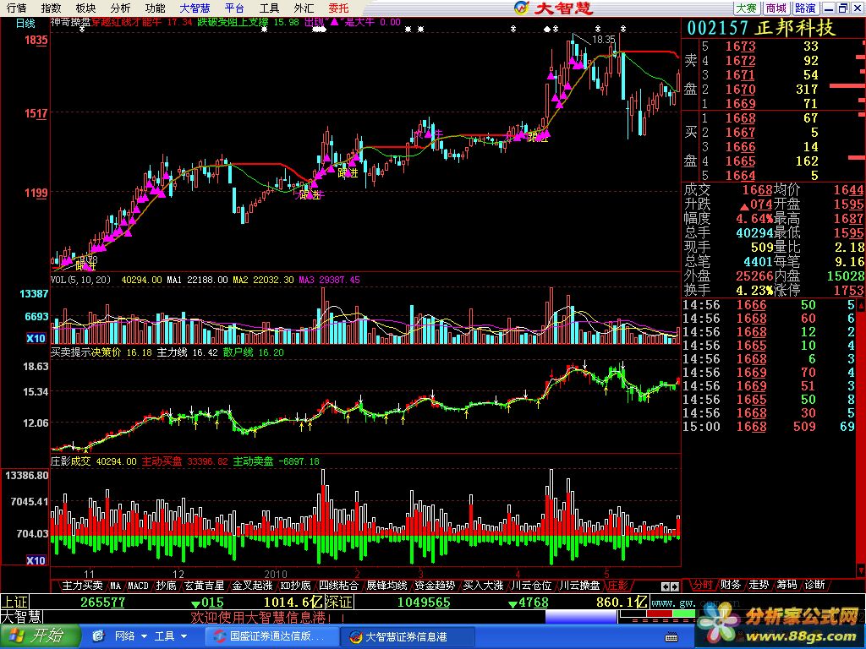Viewport: 866px width, 649px height.
Task: Switch to 四线粘合 indicator tab
Action: 338,585
